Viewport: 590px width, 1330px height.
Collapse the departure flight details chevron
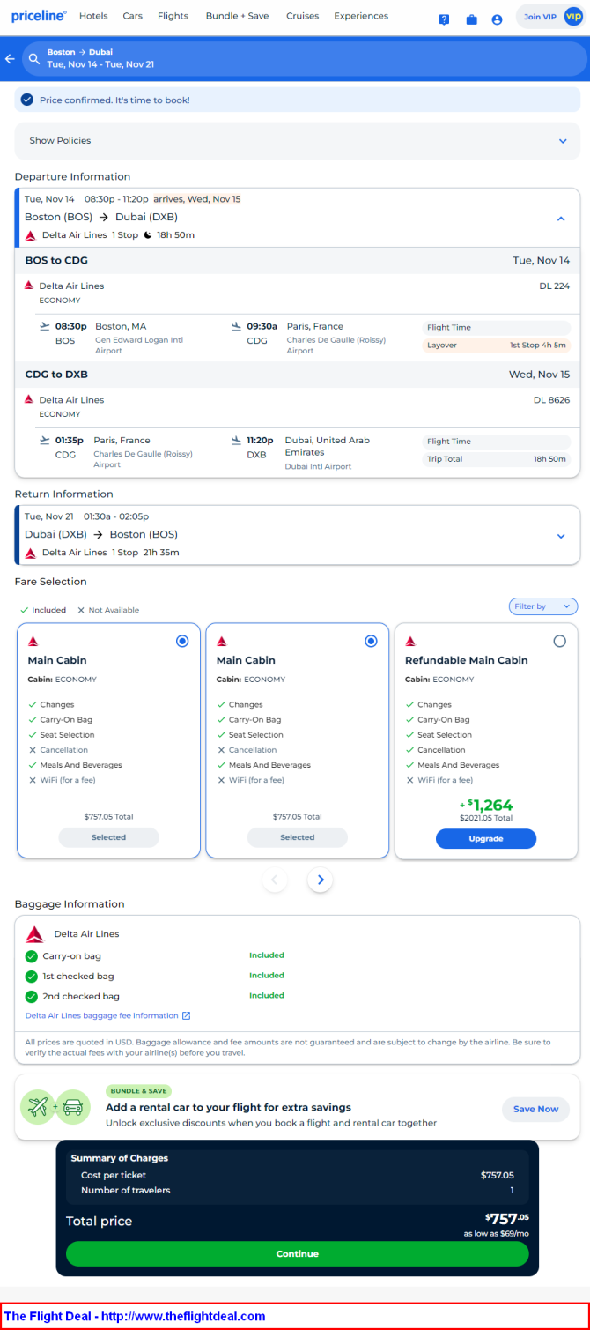click(562, 219)
